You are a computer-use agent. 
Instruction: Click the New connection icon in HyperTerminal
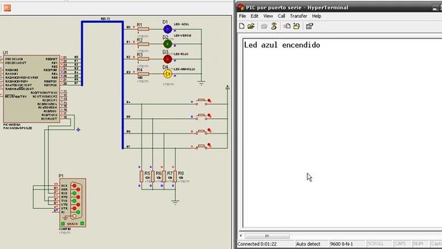[242, 26]
